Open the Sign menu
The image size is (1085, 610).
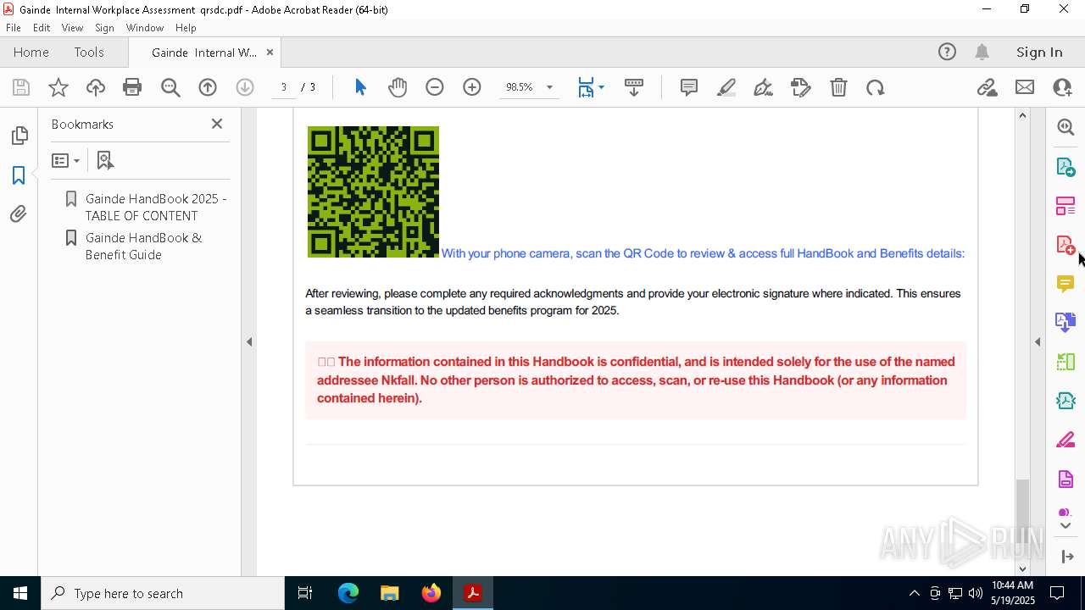click(104, 27)
